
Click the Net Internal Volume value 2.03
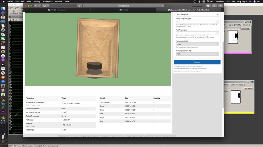point(64,112)
